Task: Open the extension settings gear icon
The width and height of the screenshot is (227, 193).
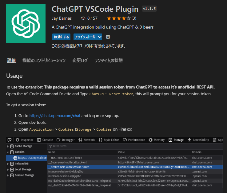Action: tap(108, 37)
